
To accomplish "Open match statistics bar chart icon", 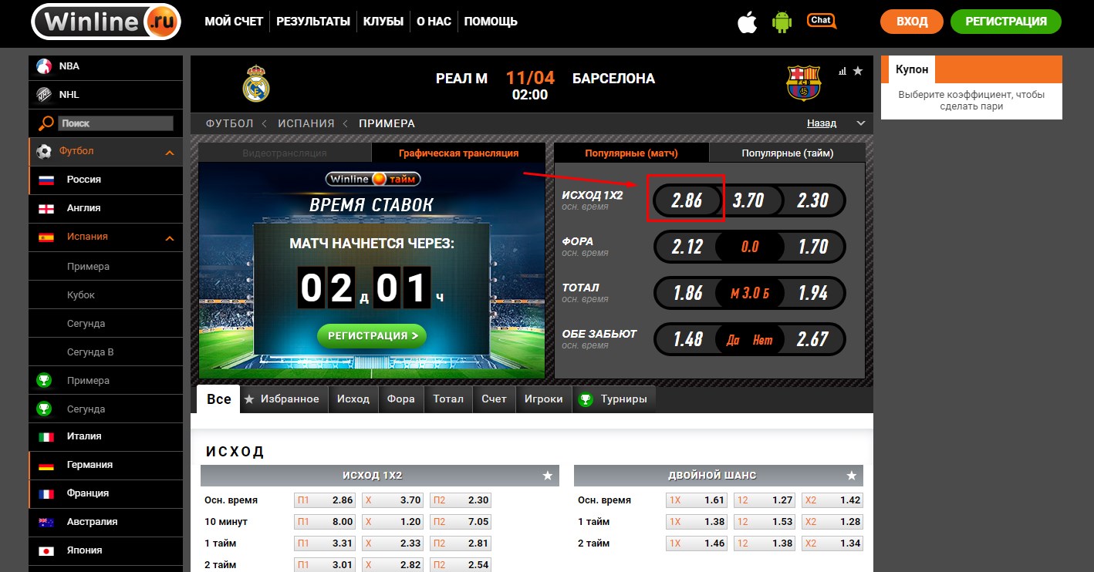I will point(842,71).
